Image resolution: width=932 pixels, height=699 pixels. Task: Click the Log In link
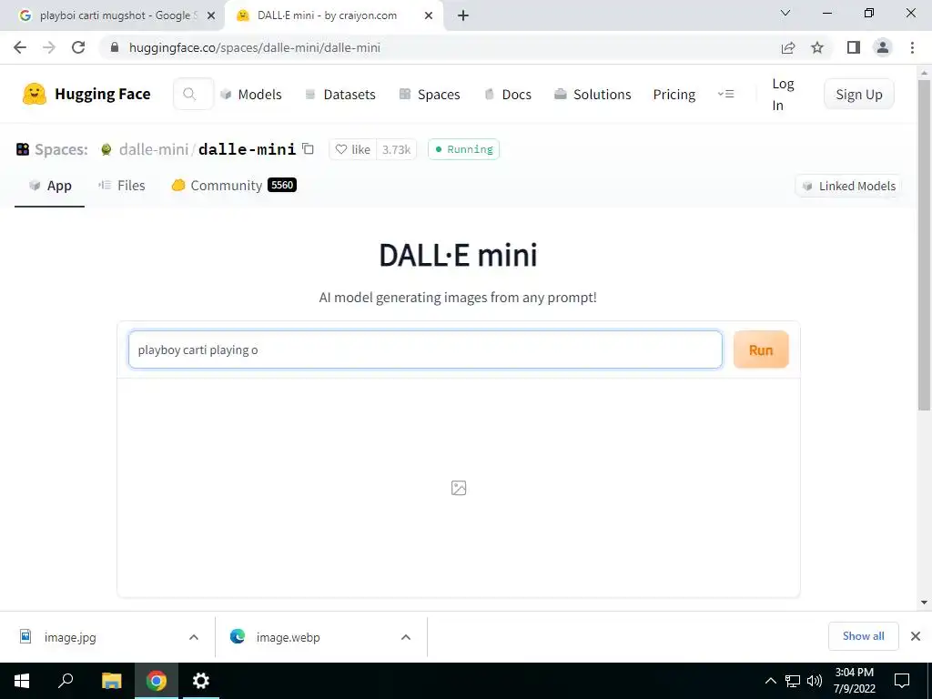pos(783,95)
